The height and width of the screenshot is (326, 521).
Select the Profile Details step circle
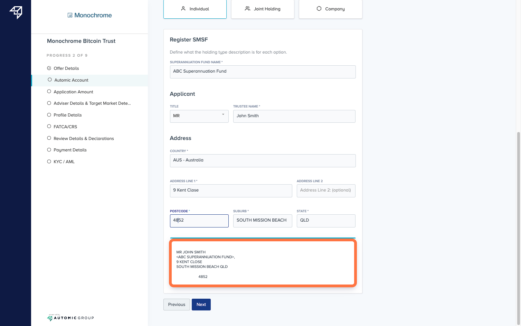(x=49, y=115)
